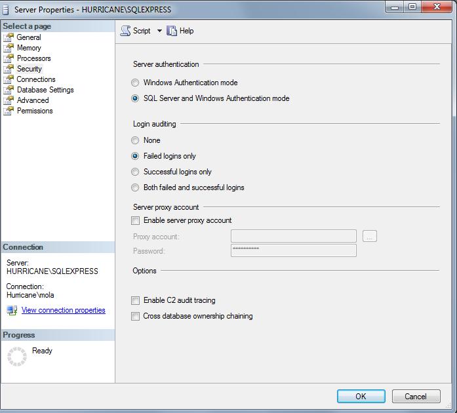Click the Connections page icon
Image resolution: width=457 pixels, height=413 pixels.
9,79
